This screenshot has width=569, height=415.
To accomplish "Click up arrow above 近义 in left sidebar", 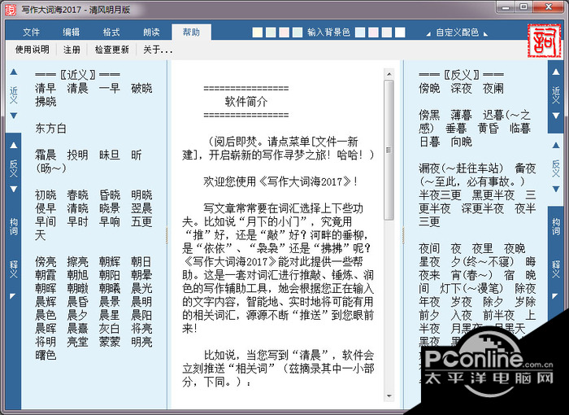I will point(14,72).
